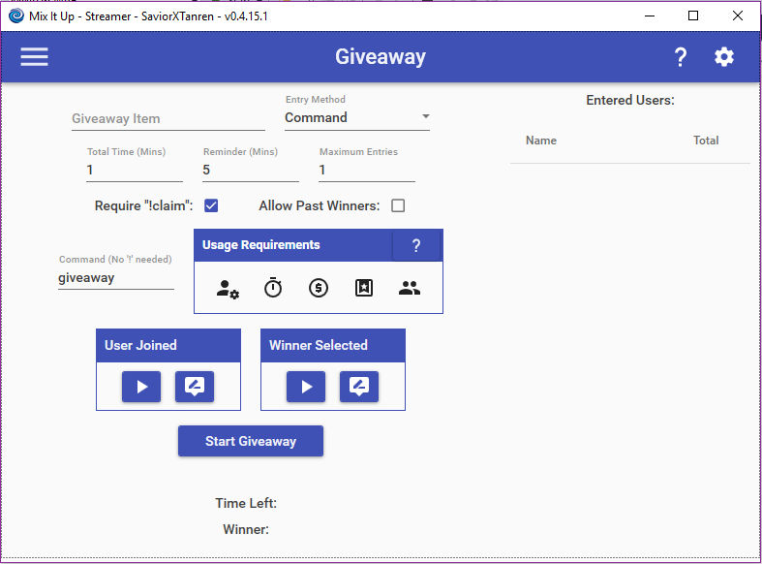The height and width of the screenshot is (564, 762).
Task: Set rank bookmark-star requirement icon
Action: [x=364, y=288]
